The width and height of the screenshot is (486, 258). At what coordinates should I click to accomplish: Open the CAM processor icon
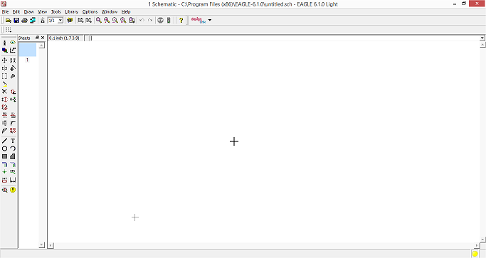point(33,20)
